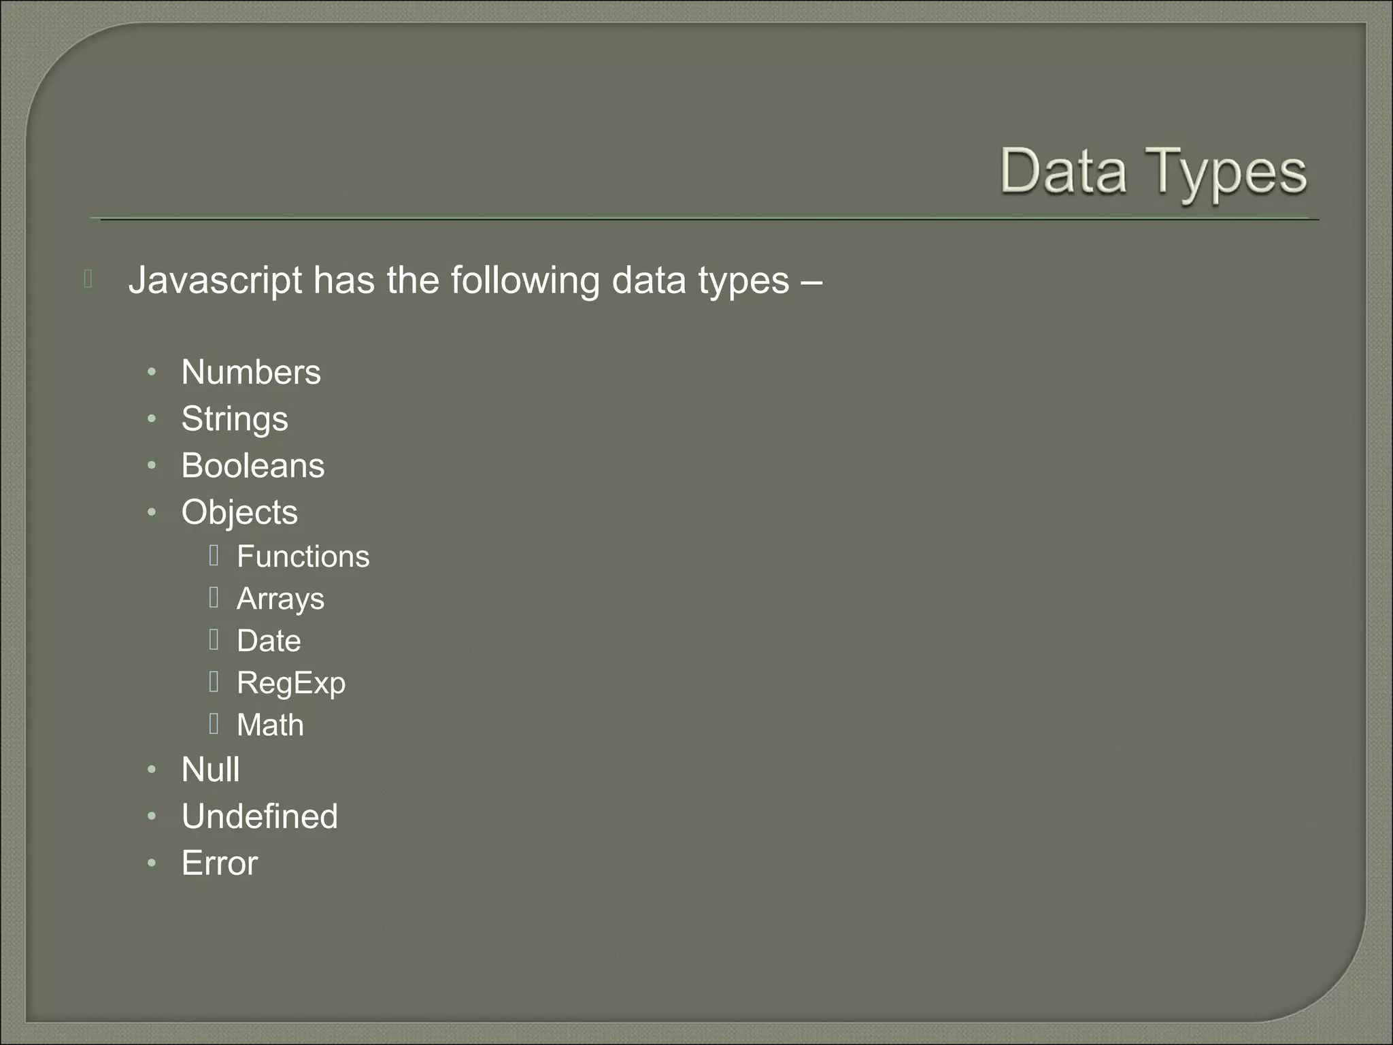Click the Null bullet item
The image size is (1393, 1045).
[x=210, y=770]
